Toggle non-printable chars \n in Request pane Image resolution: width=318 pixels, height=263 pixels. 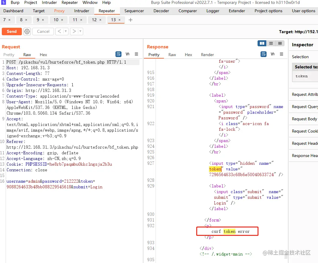127,54
